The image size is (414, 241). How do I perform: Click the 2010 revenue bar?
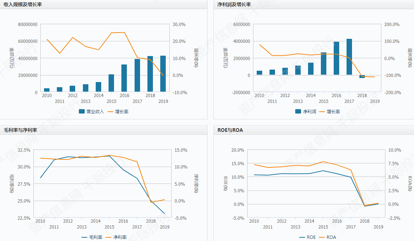[47, 90]
